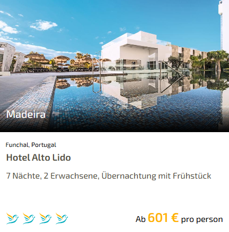Click the first bird rating icon
This screenshot has height=232, width=229.
[13, 218]
